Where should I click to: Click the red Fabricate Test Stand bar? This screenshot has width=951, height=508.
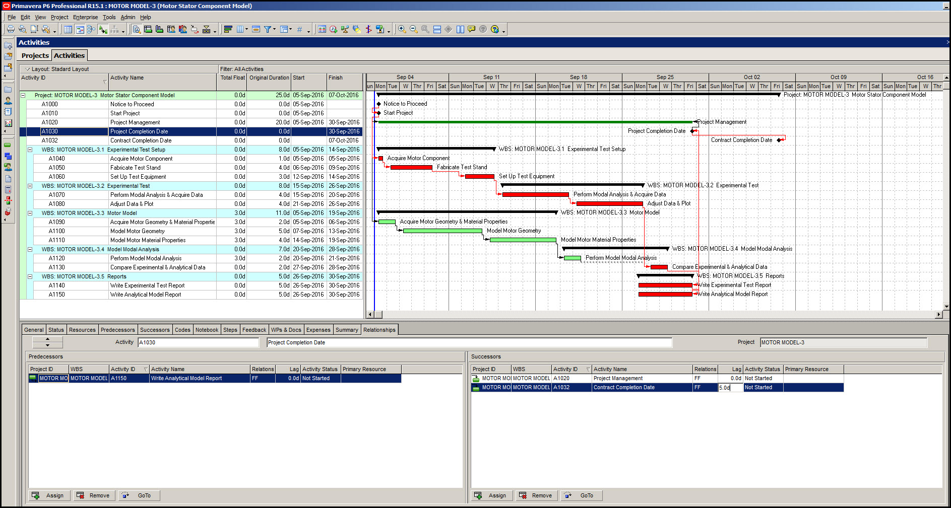(x=411, y=167)
